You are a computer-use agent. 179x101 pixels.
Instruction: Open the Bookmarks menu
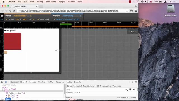tap(51, 2)
